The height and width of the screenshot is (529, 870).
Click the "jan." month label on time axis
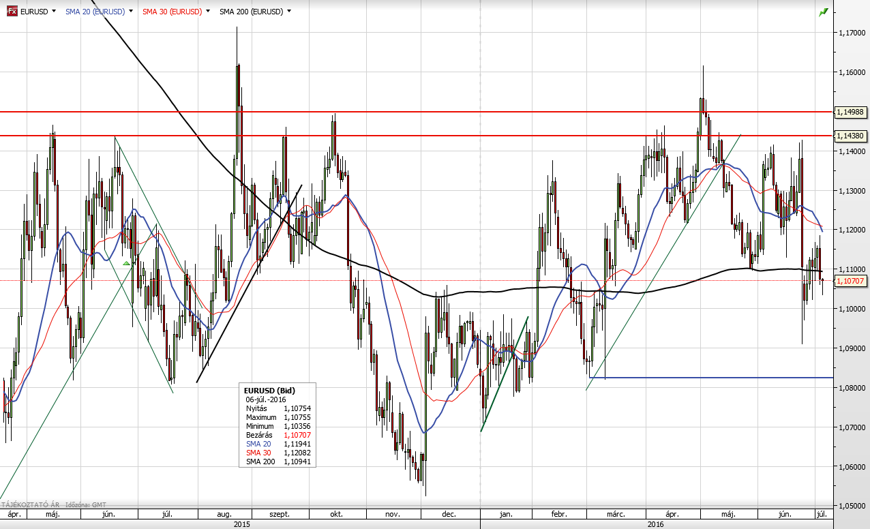pyautogui.click(x=507, y=514)
